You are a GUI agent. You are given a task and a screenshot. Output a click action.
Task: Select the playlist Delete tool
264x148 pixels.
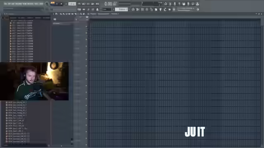(x=66, y=14)
